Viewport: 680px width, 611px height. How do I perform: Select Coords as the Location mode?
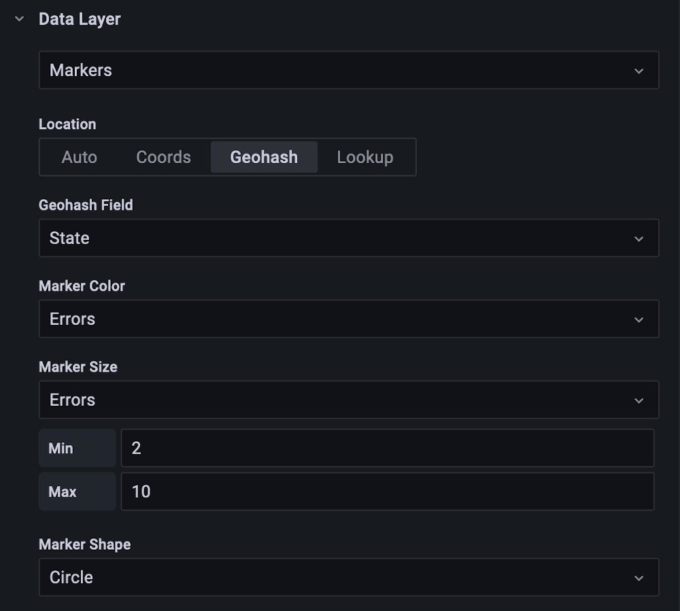[163, 157]
